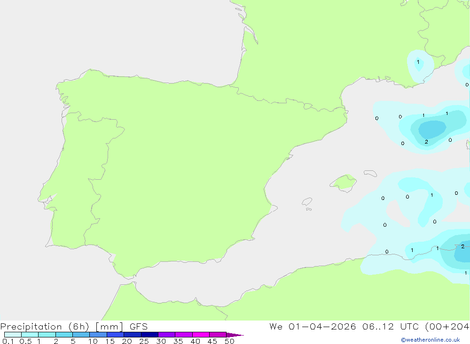Click the legend label '25'
Viewport: 470px width, 344px height.
click(144, 341)
